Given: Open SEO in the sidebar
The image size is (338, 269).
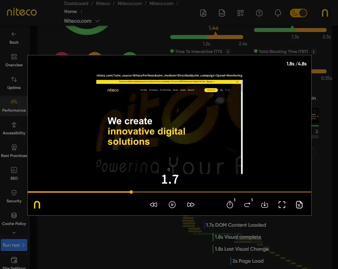Looking at the screenshot, I should 14,174.
